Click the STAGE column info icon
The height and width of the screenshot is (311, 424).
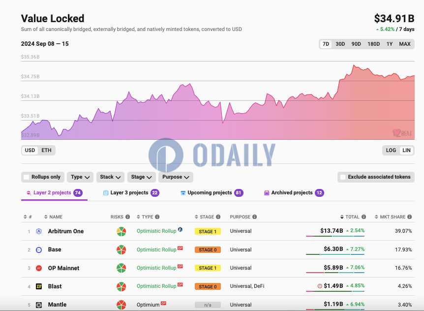pos(218,217)
